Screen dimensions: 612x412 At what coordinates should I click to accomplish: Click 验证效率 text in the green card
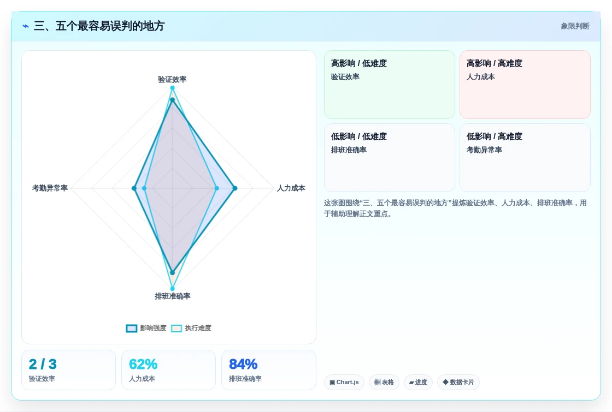[x=345, y=77]
